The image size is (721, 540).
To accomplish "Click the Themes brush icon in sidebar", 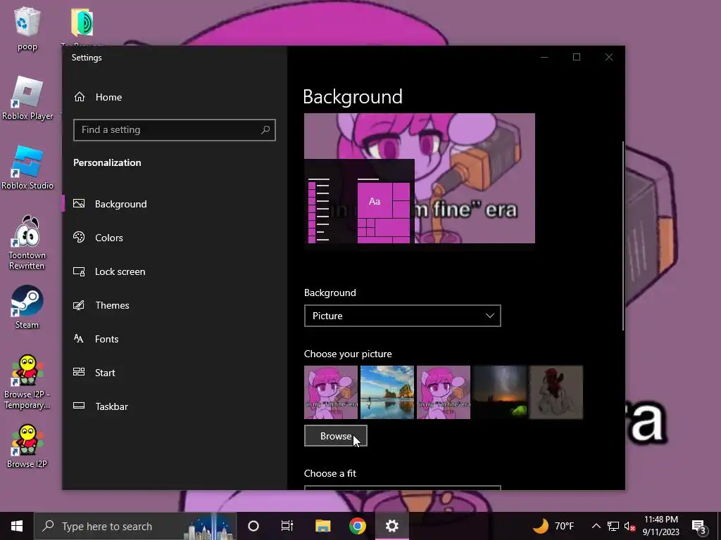I will tap(79, 305).
